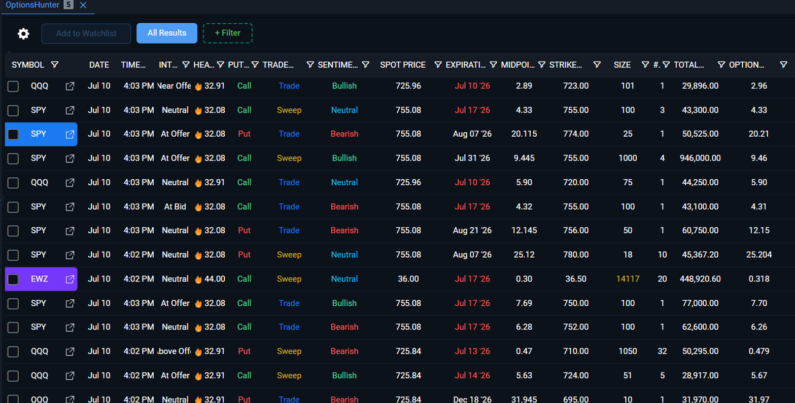Screen dimensions: 795x403
Task: Click the INT column filter icon
Action: click(x=186, y=65)
